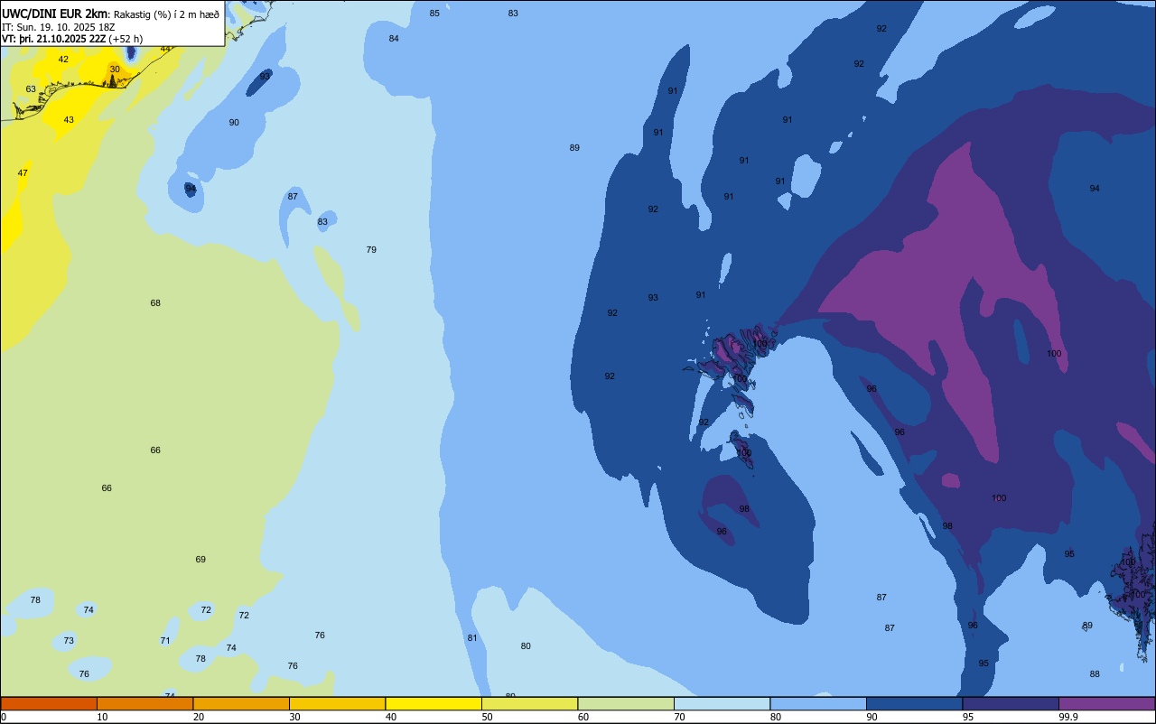Click the 50–60 pale yellow legend swatch
The width and height of the screenshot is (1156, 724).
[x=529, y=703]
